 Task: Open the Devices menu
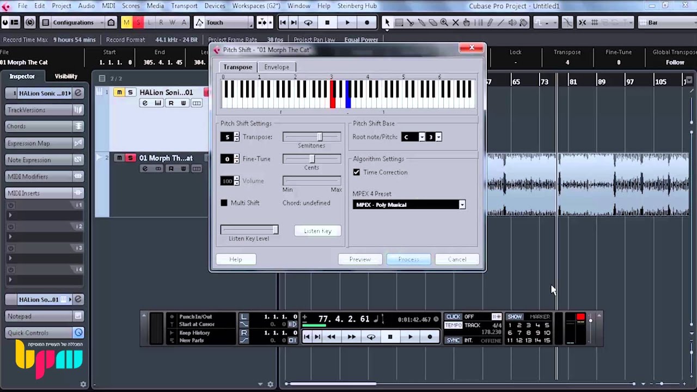[215, 6]
